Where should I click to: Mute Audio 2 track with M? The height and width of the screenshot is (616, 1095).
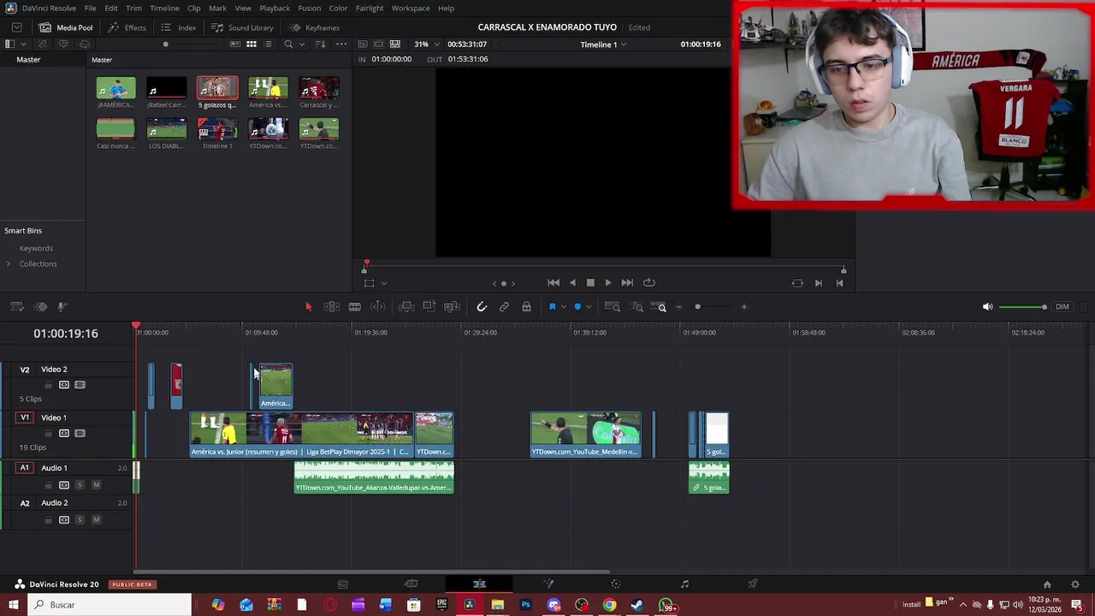[x=96, y=520]
